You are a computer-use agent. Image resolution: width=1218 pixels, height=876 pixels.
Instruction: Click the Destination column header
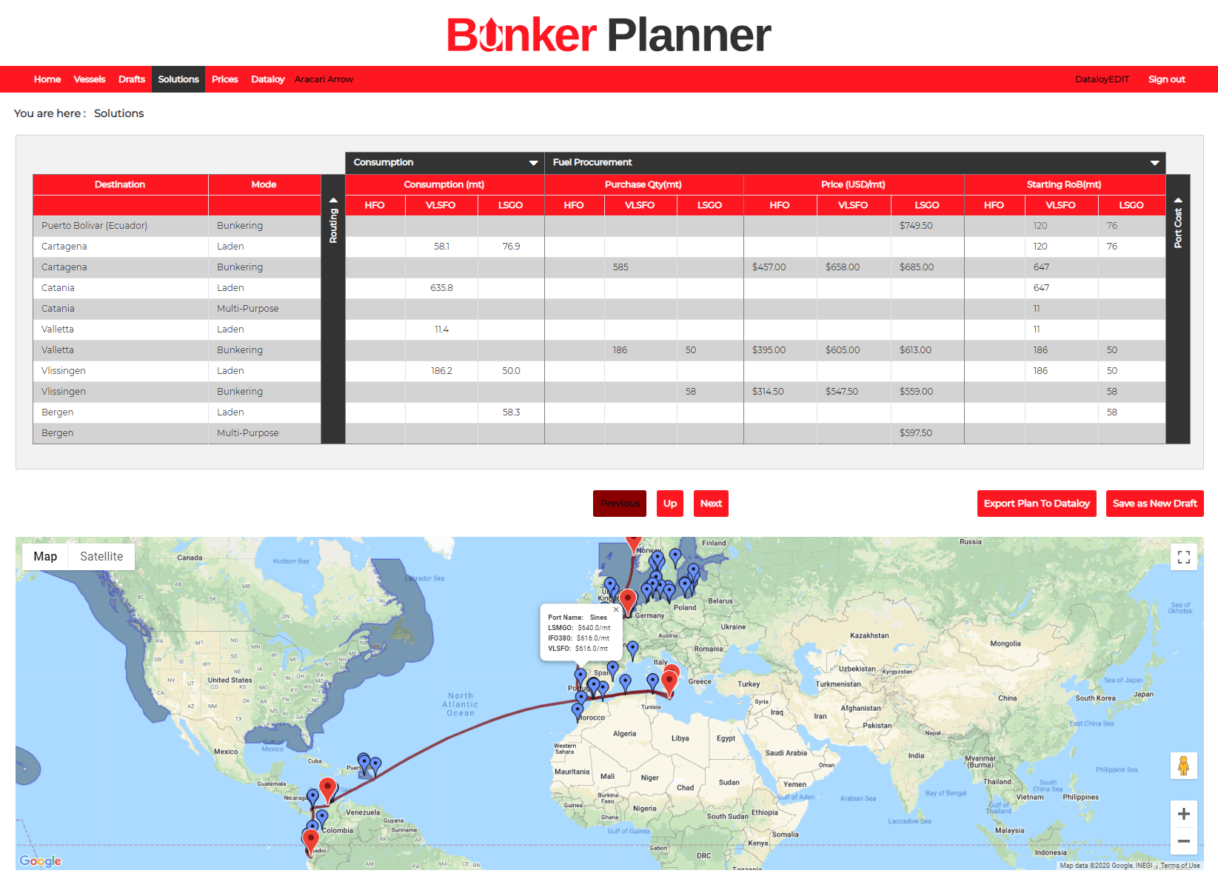pos(120,184)
